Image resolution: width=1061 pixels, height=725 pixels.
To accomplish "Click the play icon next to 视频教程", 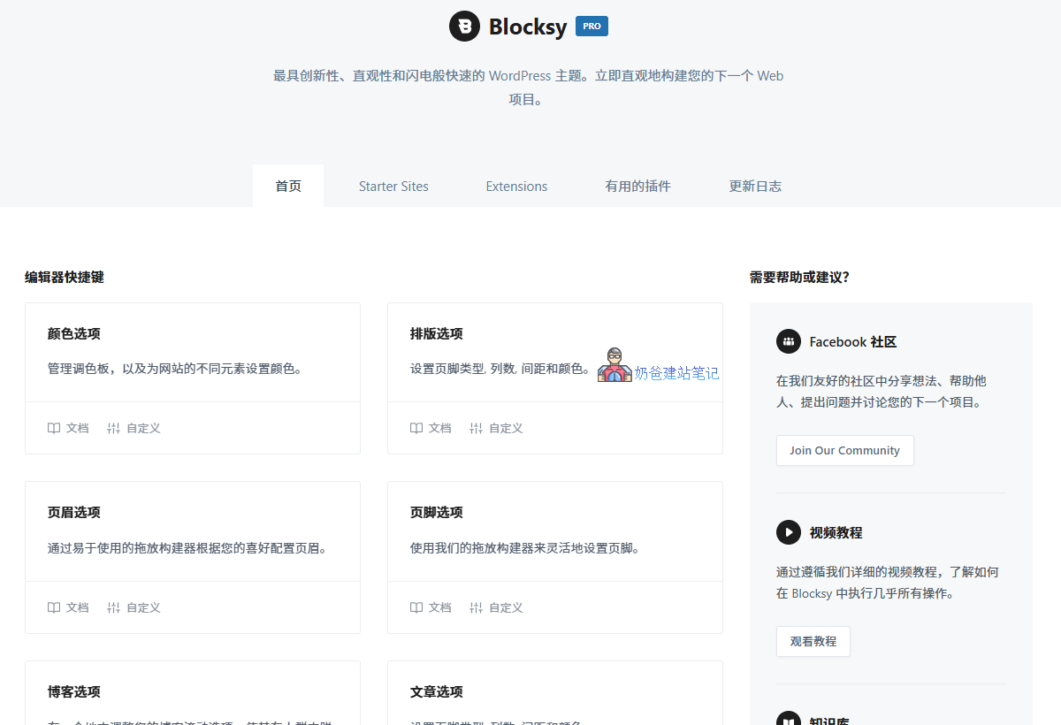I will (788, 531).
